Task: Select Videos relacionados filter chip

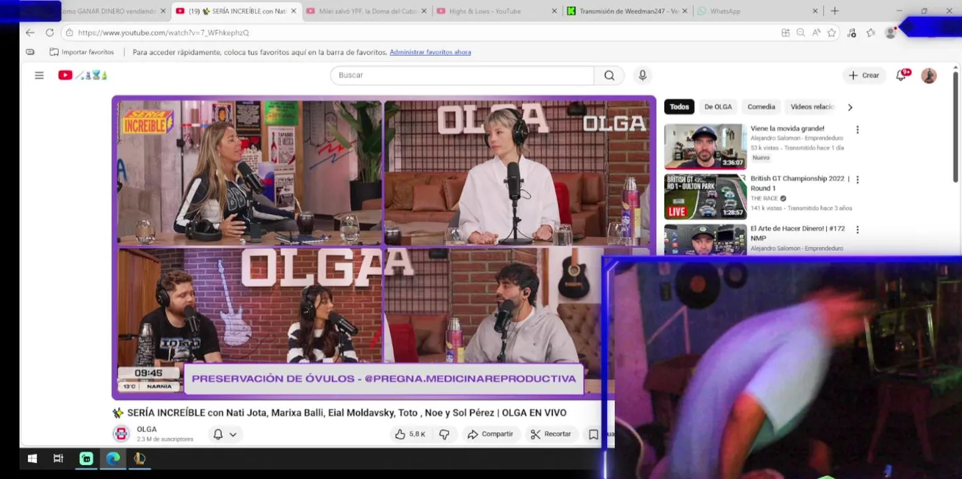Action: (812, 106)
